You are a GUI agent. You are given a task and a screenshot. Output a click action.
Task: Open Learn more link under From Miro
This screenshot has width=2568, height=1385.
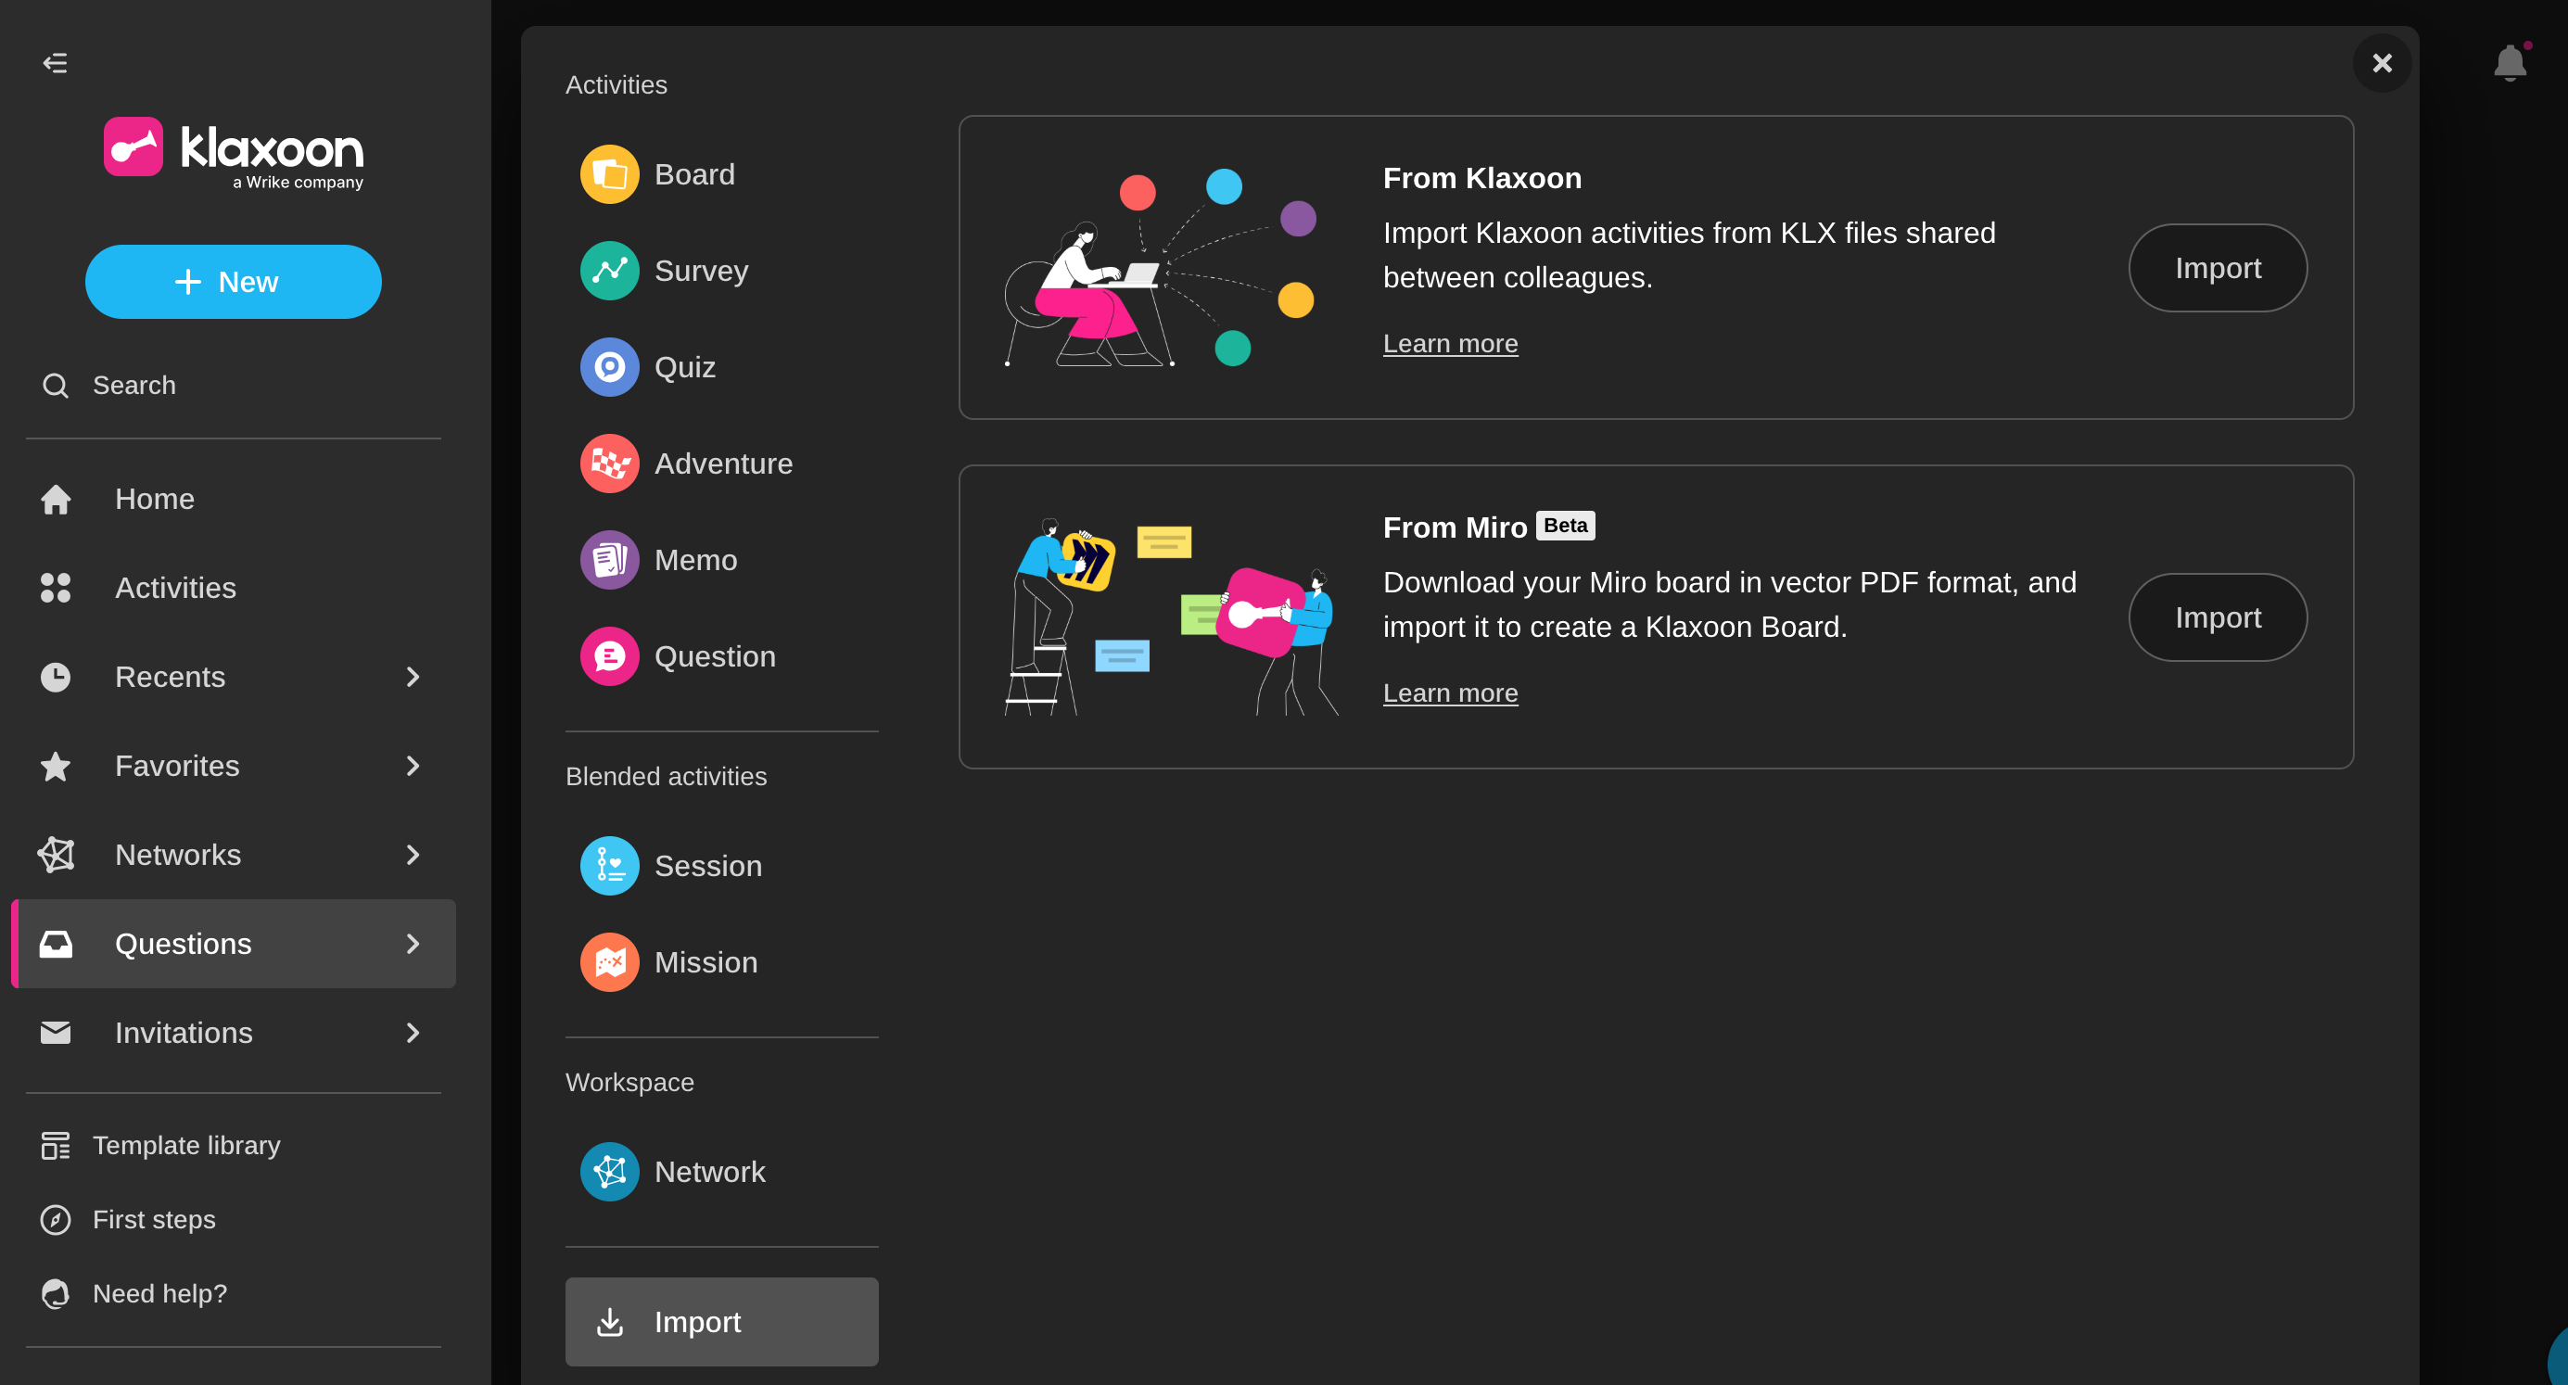click(x=1450, y=693)
